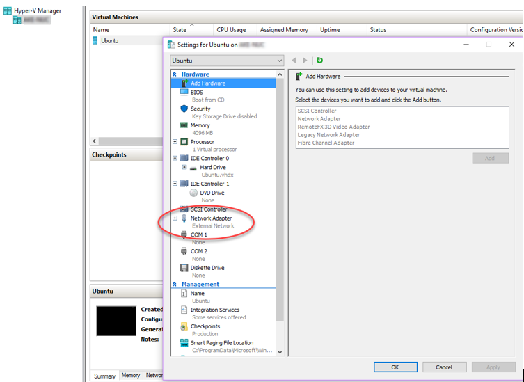Click the DVD Drive disc icon
524x382 pixels.
coord(193,193)
